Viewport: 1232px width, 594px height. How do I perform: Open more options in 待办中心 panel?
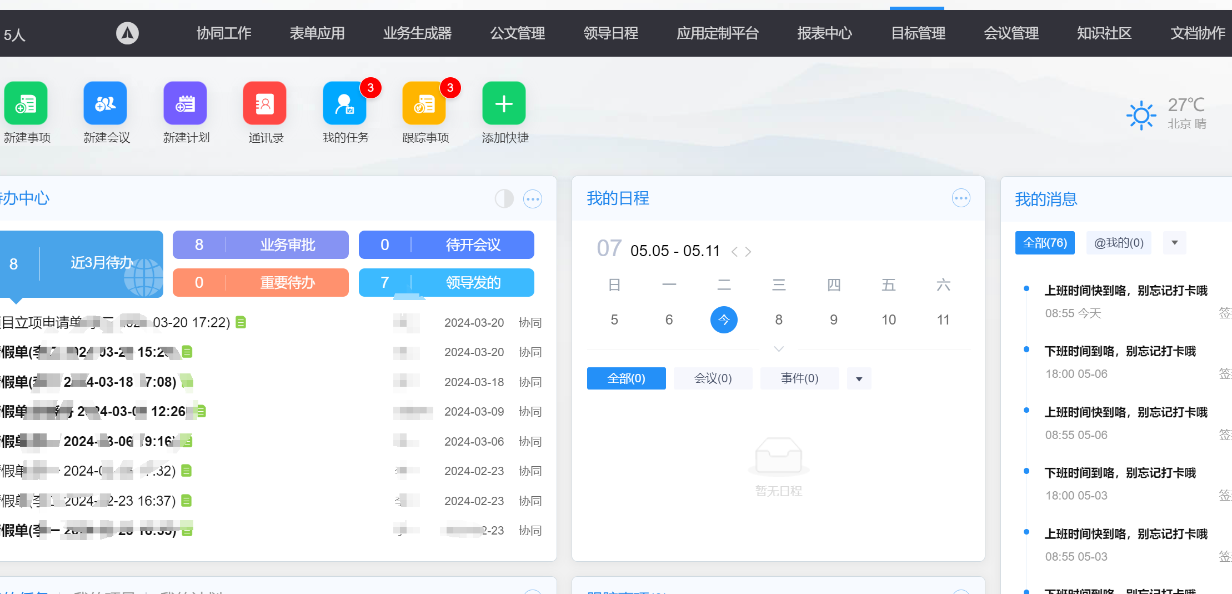pyautogui.click(x=533, y=199)
